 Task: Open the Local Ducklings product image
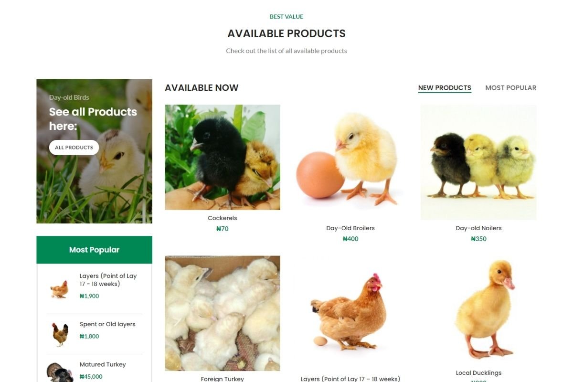point(478,310)
